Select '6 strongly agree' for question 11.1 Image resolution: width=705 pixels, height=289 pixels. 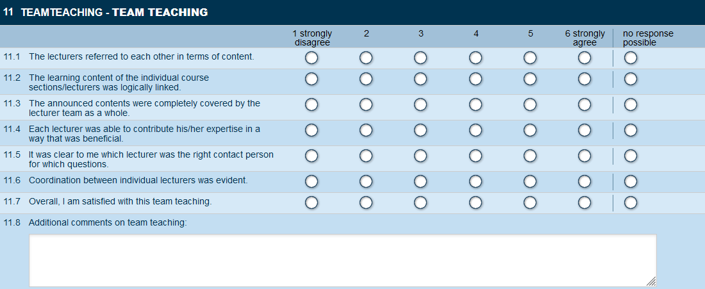pos(585,58)
